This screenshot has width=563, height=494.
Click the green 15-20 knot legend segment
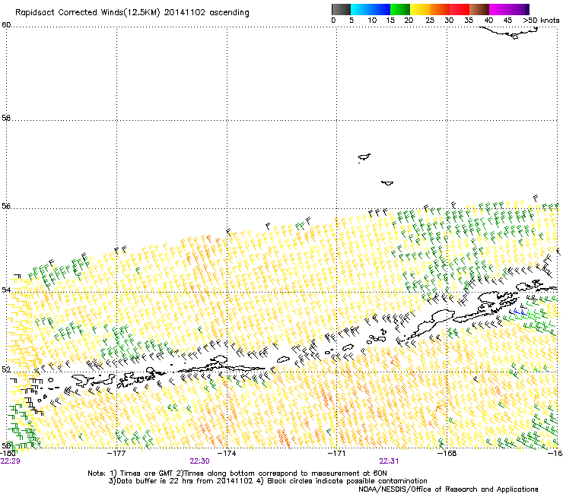point(400,9)
